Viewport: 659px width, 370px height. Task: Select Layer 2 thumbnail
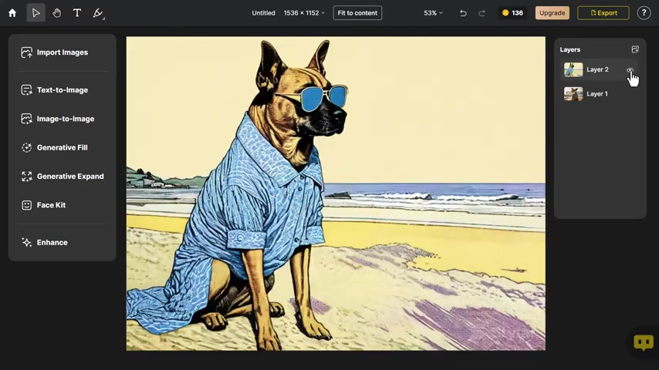pos(573,69)
